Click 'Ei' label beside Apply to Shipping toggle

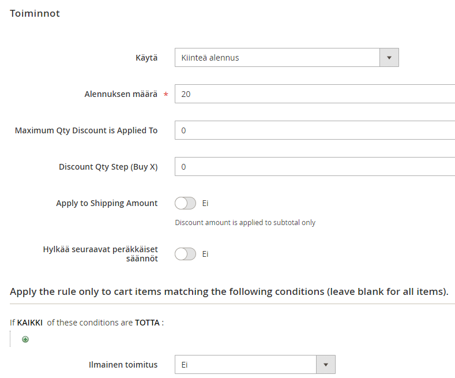pyautogui.click(x=205, y=203)
